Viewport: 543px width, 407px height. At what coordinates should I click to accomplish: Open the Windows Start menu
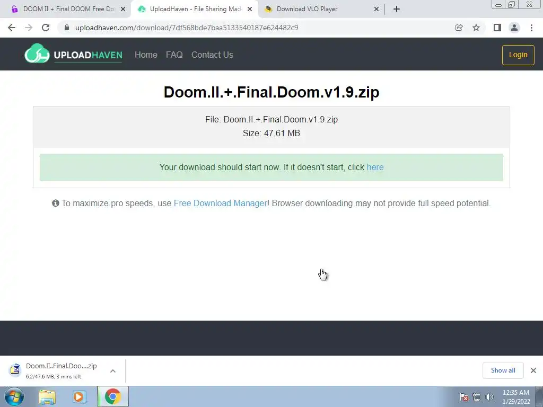[14, 396]
